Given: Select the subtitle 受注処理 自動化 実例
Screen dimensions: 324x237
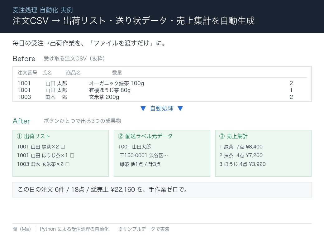Looking at the screenshot, I should pos(43,10).
